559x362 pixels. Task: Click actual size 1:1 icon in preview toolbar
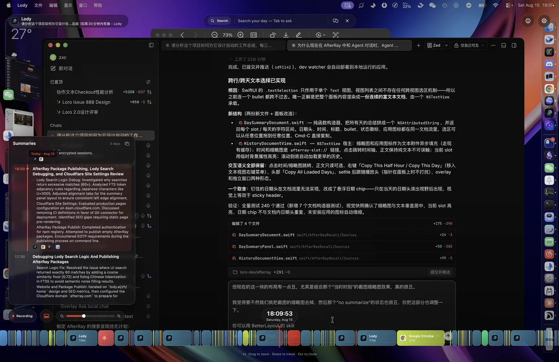tap(254, 35)
